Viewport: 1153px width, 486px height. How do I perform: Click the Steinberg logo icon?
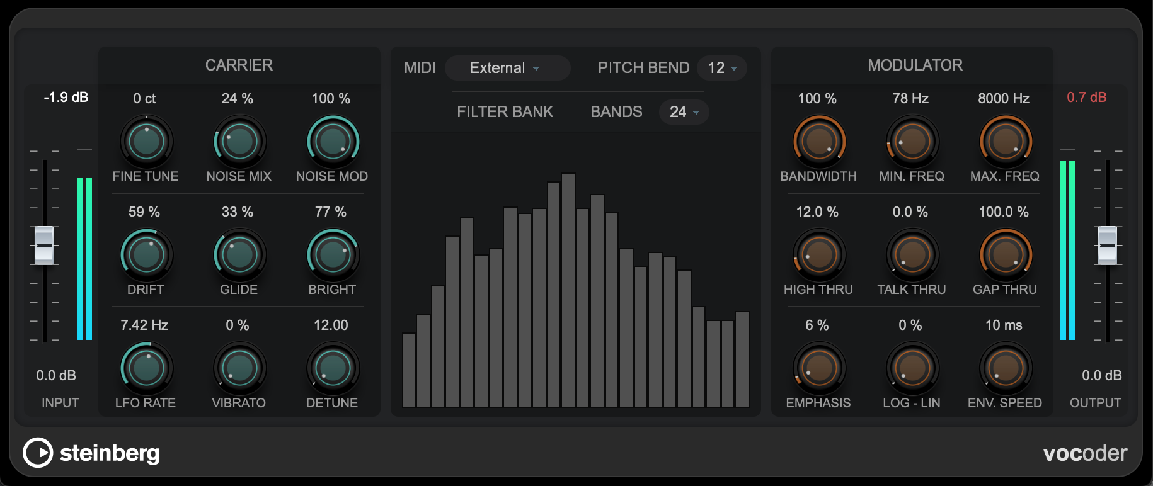pos(38,453)
